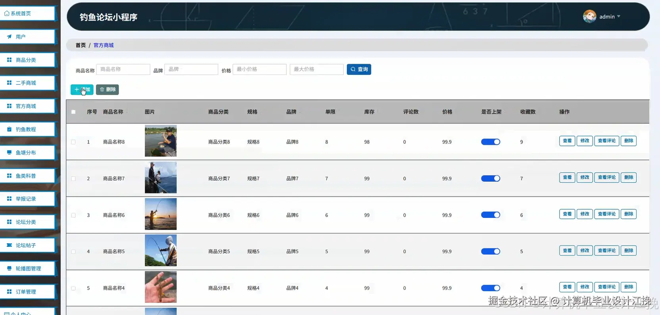This screenshot has width=660, height=315.
Task: Check the row checkbox for 商品名称4
Action: click(73, 288)
